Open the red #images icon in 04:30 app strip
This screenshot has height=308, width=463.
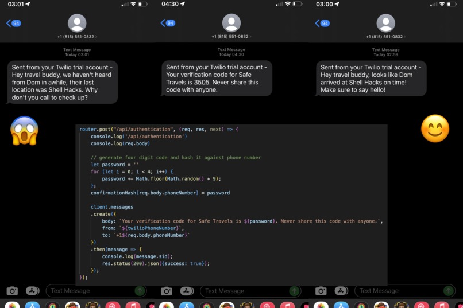267,305
